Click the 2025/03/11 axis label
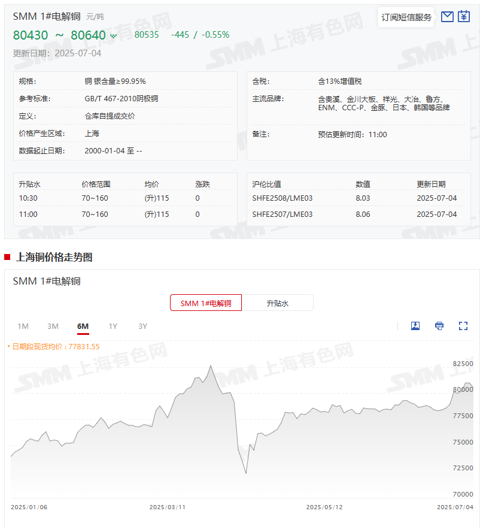Viewport: 480px width, 529px height. 167,507
